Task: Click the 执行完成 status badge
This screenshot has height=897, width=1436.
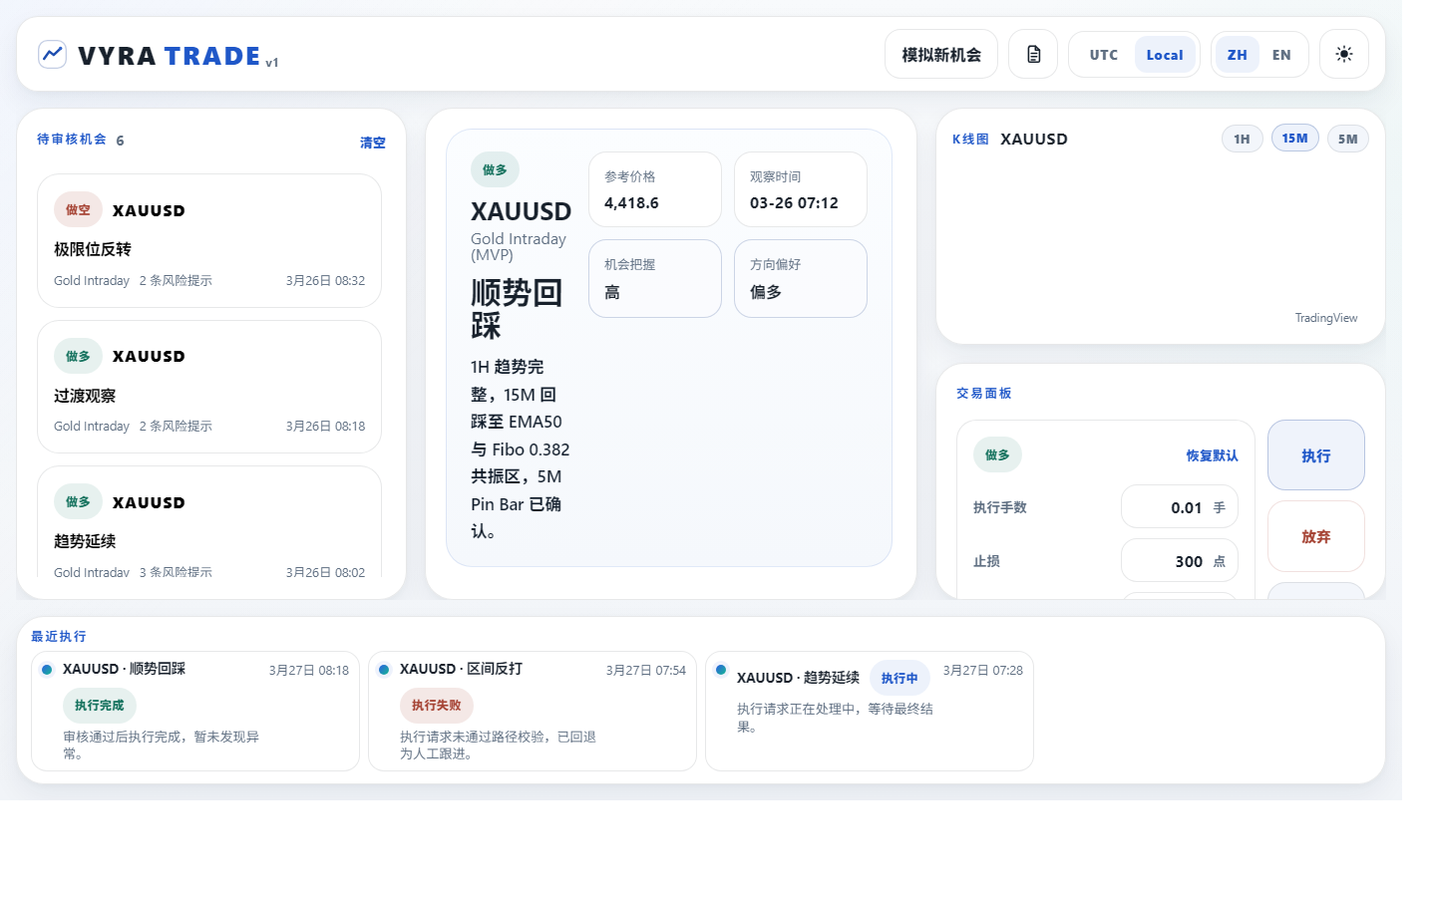Action: (99, 705)
